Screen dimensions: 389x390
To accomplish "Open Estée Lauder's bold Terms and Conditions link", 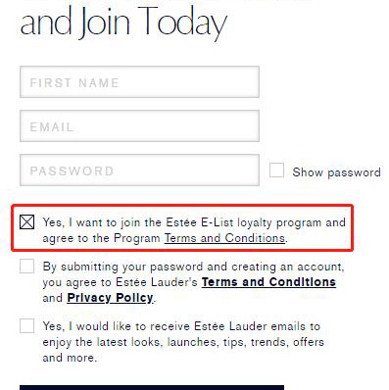I will [x=268, y=282].
